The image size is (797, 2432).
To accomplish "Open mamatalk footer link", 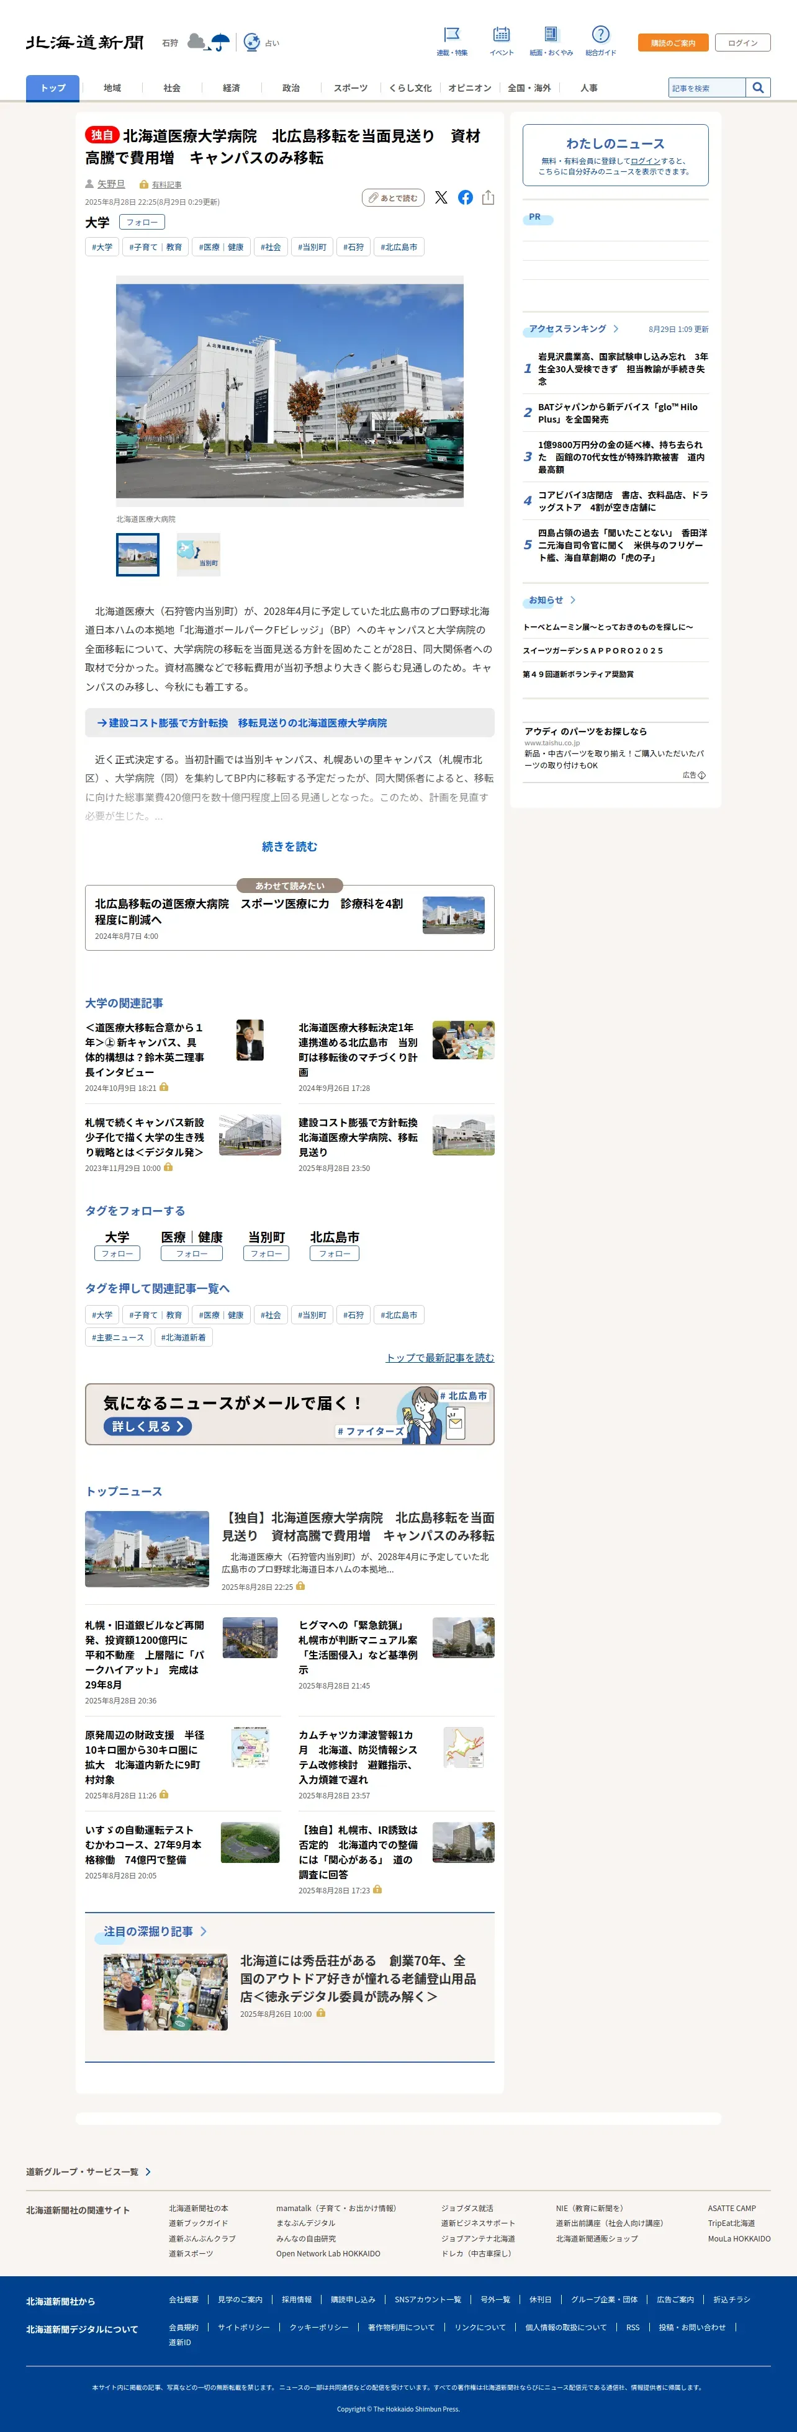I will click(x=336, y=2208).
